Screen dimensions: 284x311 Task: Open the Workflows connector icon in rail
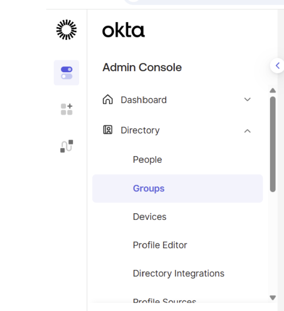pos(66,146)
